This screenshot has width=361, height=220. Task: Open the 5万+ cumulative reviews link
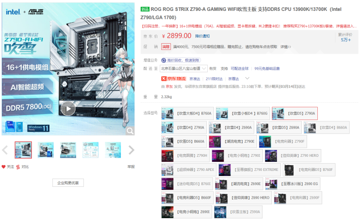(x=346, y=40)
